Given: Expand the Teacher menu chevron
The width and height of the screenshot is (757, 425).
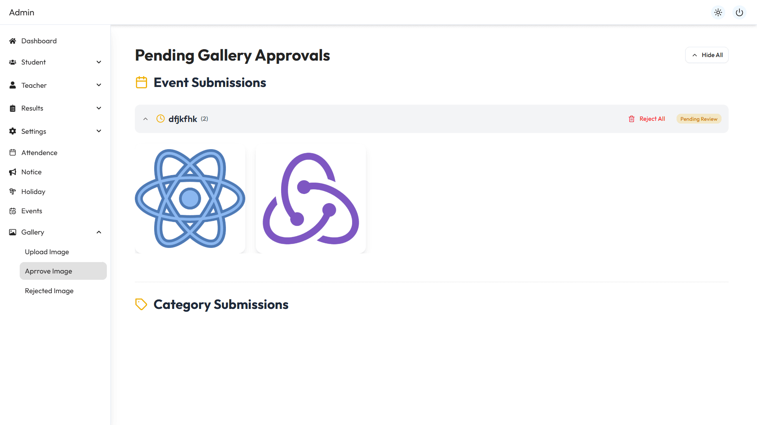Looking at the screenshot, I should pos(99,85).
